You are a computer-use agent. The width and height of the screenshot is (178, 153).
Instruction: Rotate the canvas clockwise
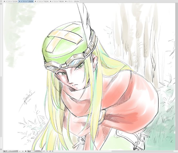point(47,151)
